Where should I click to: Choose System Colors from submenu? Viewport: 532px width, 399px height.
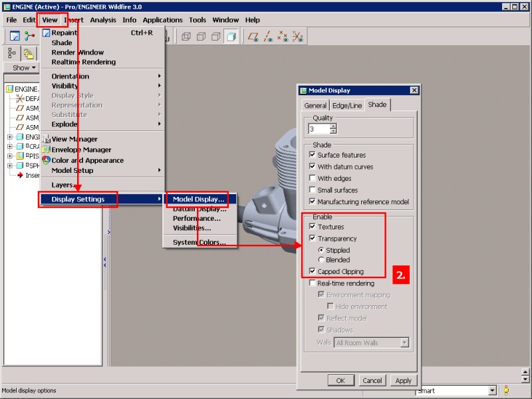(200, 242)
